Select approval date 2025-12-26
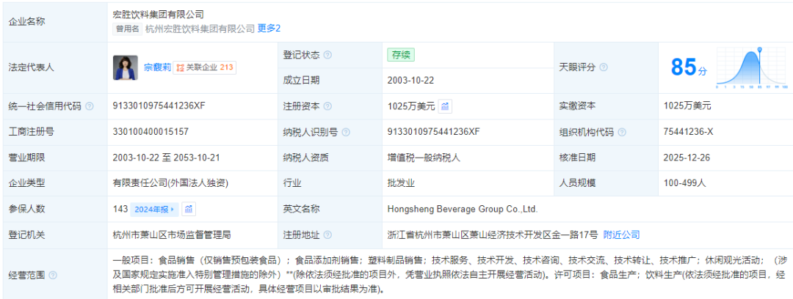The height and width of the screenshot is (299, 793). coord(687,158)
